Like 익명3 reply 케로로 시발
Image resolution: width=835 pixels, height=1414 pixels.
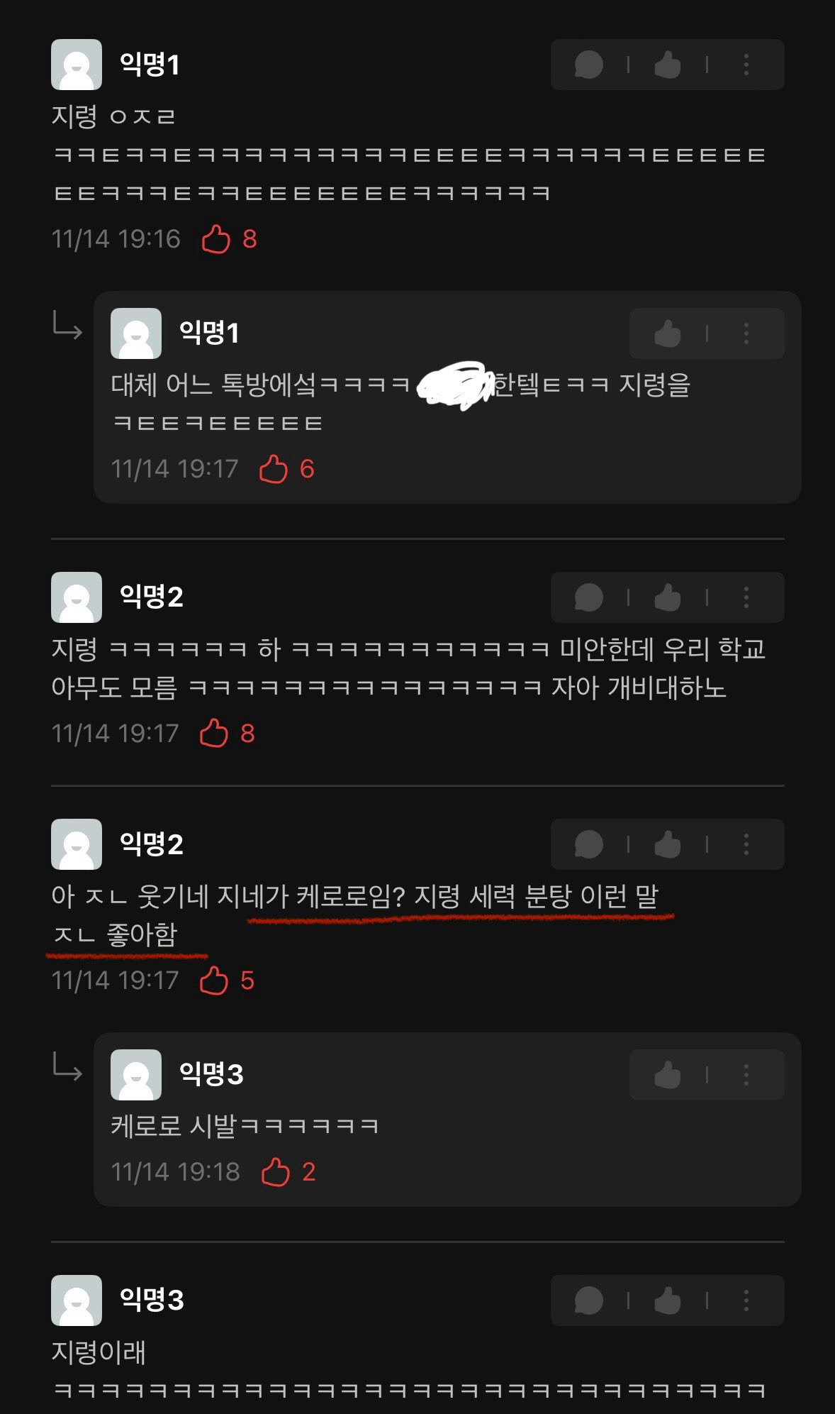(x=668, y=1075)
